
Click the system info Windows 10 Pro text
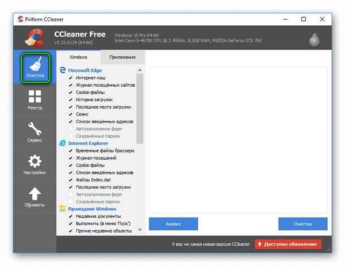coord(136,35)
